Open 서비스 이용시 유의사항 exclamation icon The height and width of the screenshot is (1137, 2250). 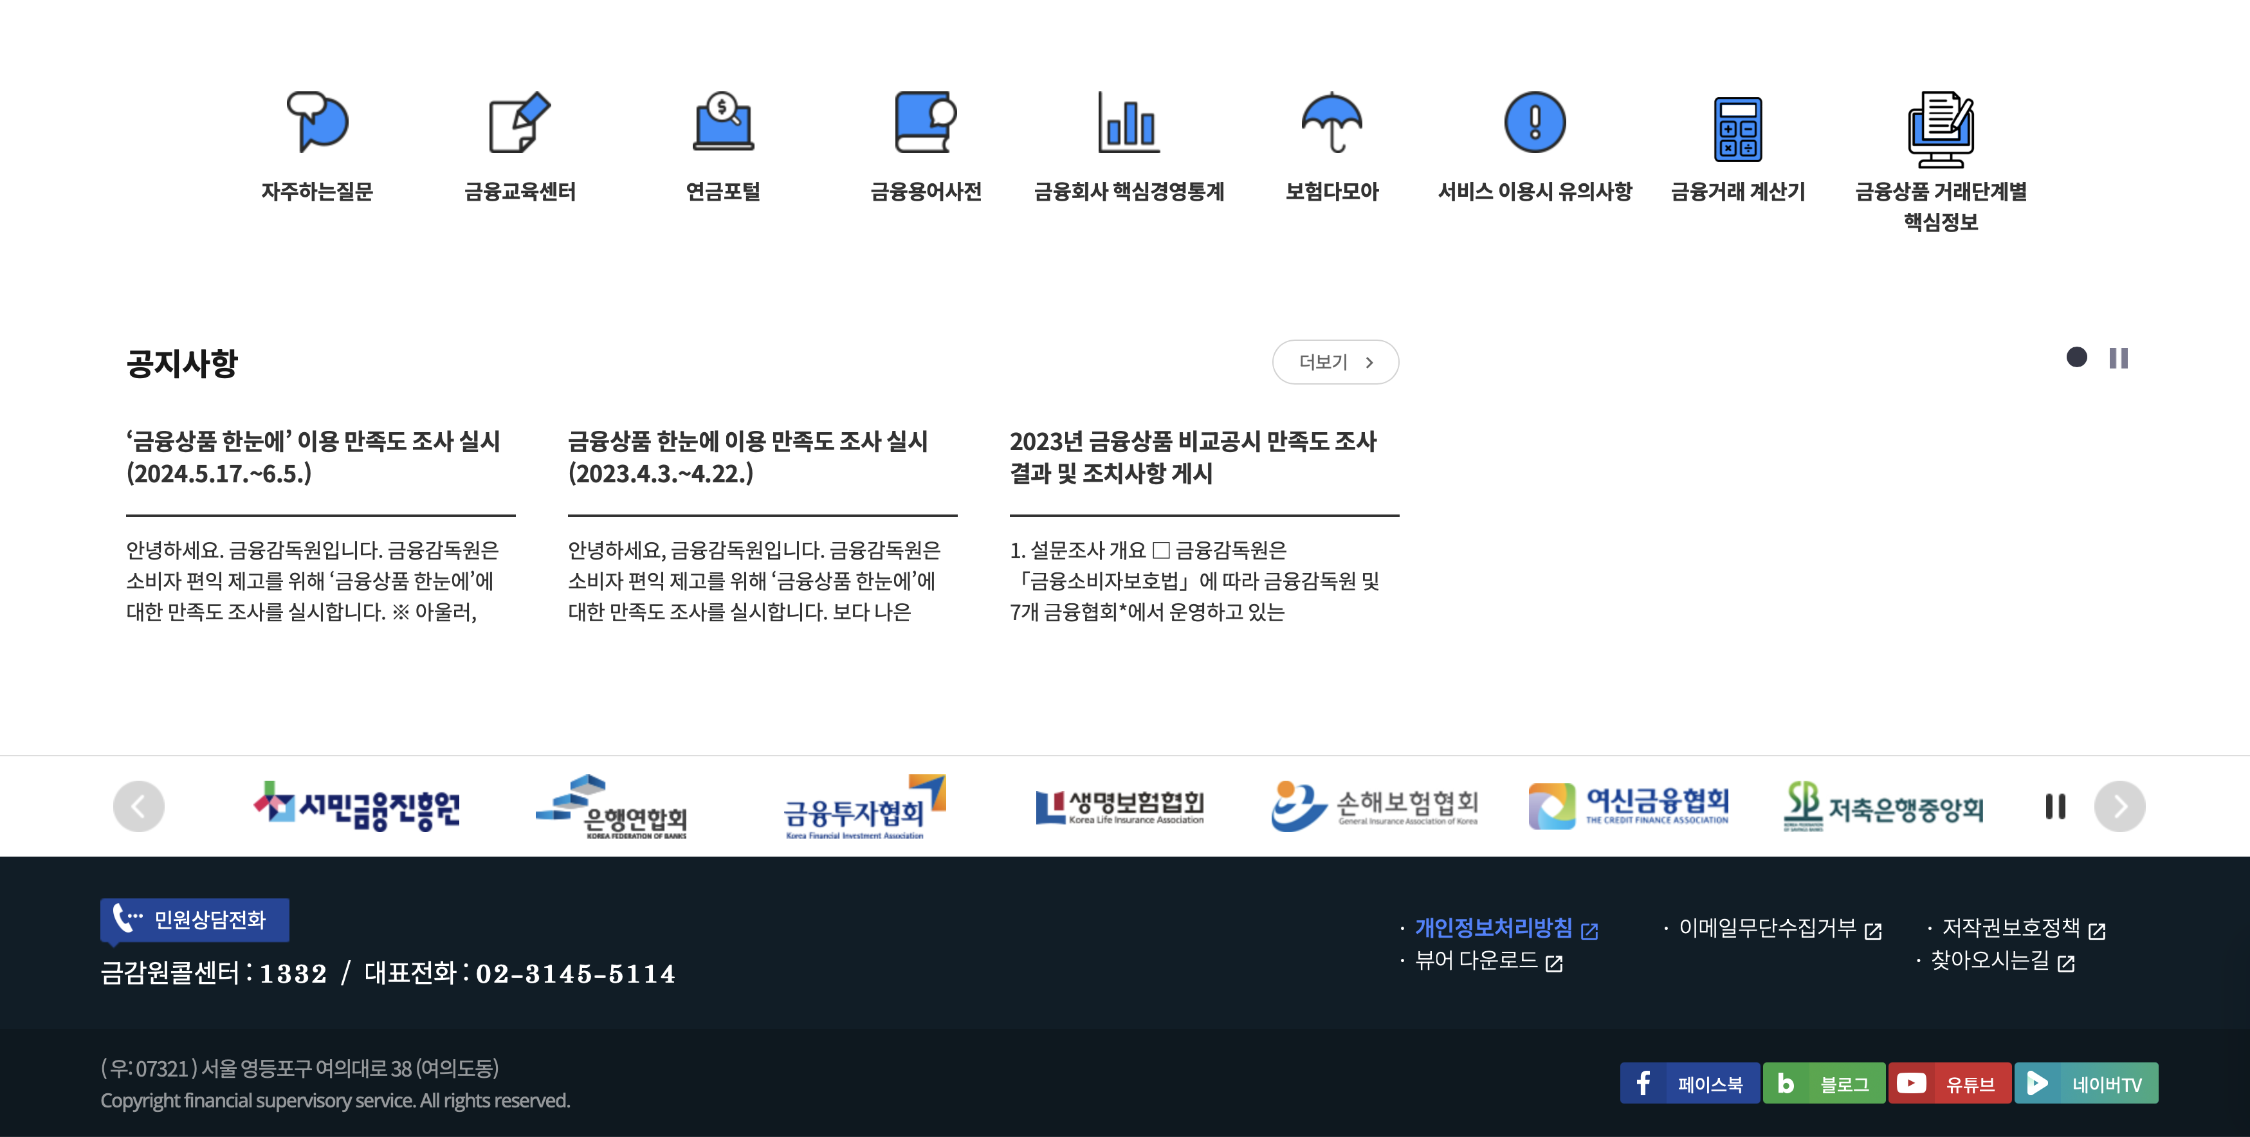[x=1535, y=122]
